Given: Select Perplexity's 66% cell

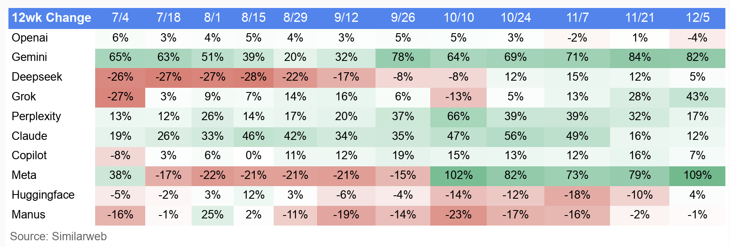Looking at the screenshot, I should coord(458,116).
